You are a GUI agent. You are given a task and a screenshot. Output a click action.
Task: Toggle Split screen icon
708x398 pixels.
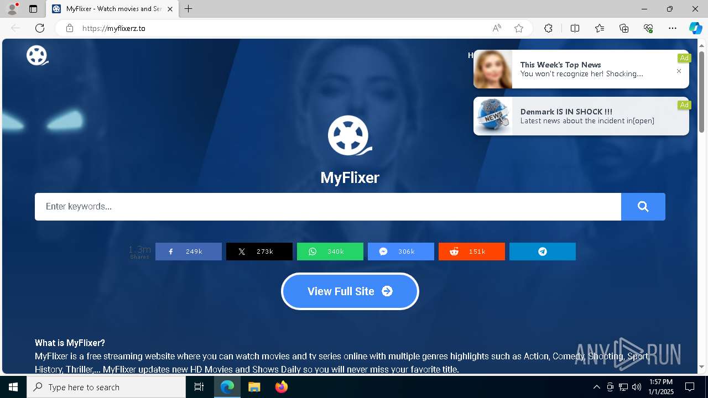pos(575,28)
